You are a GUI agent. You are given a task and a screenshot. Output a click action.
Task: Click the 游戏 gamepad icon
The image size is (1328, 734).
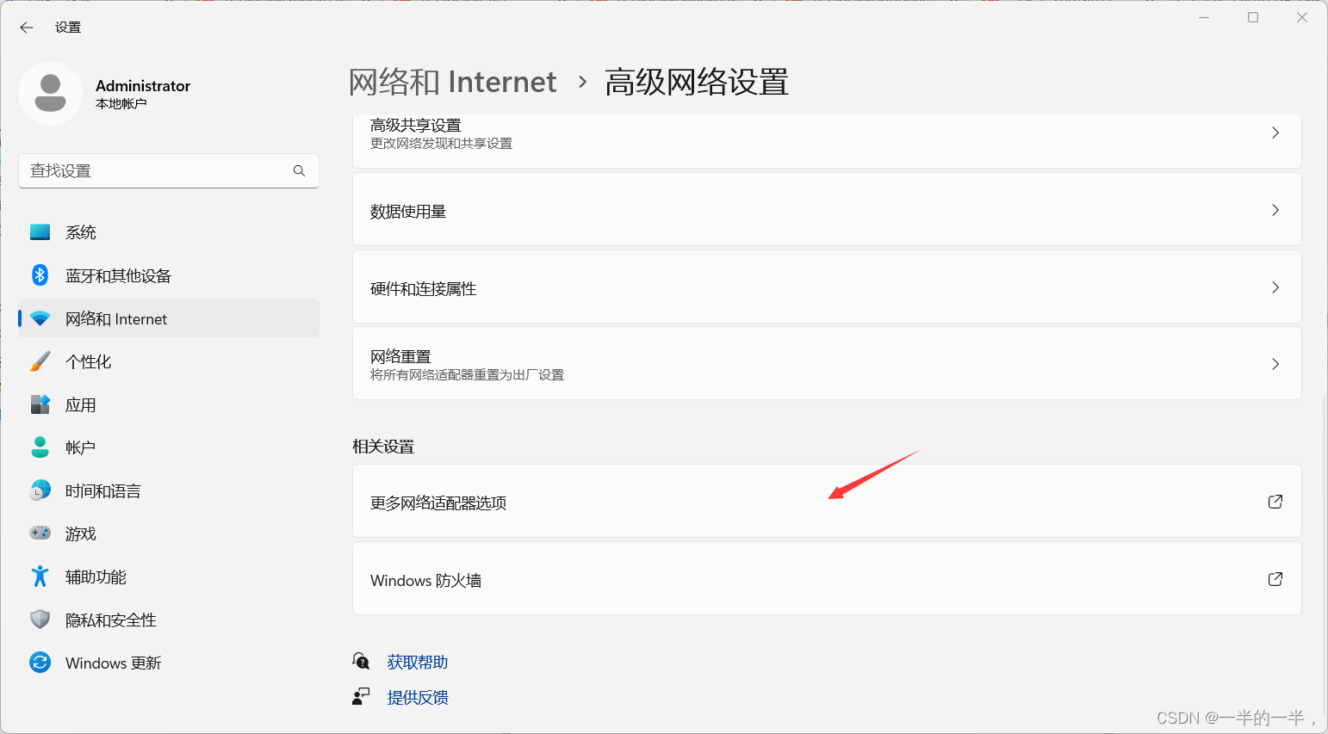[x=40, y=534]
